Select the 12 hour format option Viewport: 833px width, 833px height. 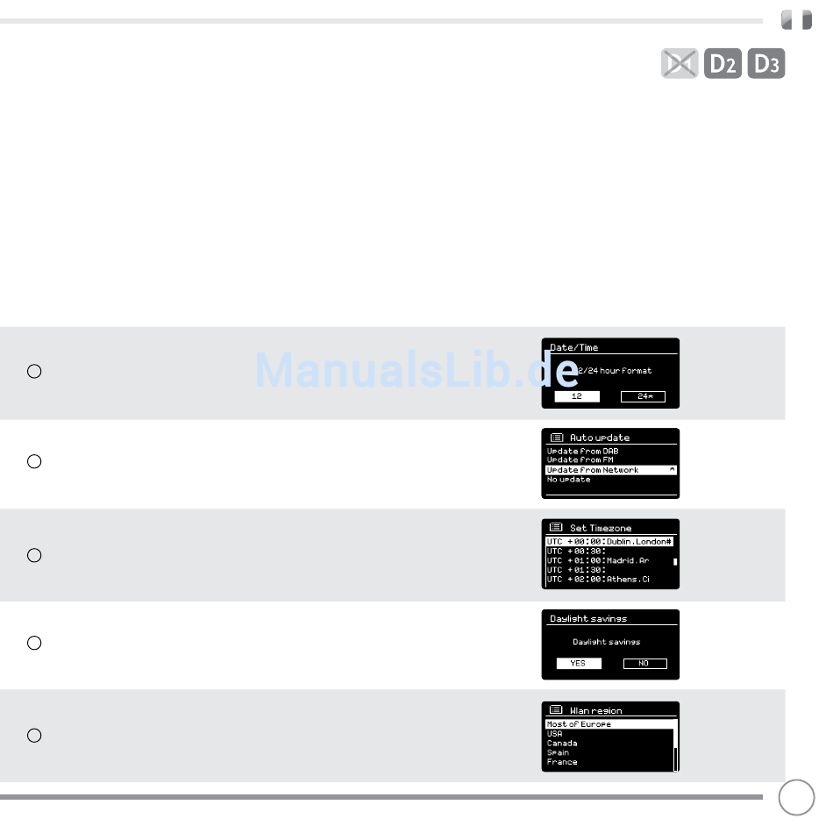(x=577, y=396)
